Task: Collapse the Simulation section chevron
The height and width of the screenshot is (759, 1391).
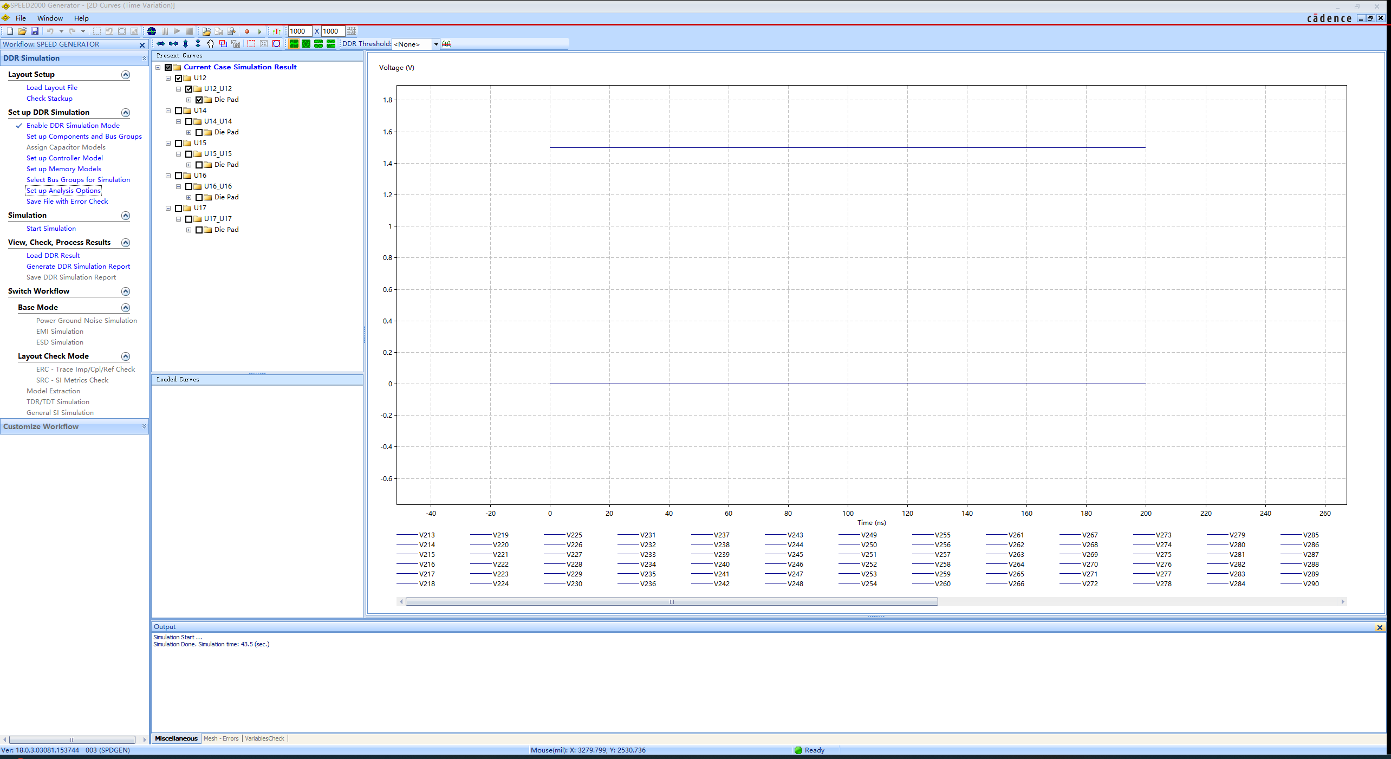Action: [x=126, y=216]
